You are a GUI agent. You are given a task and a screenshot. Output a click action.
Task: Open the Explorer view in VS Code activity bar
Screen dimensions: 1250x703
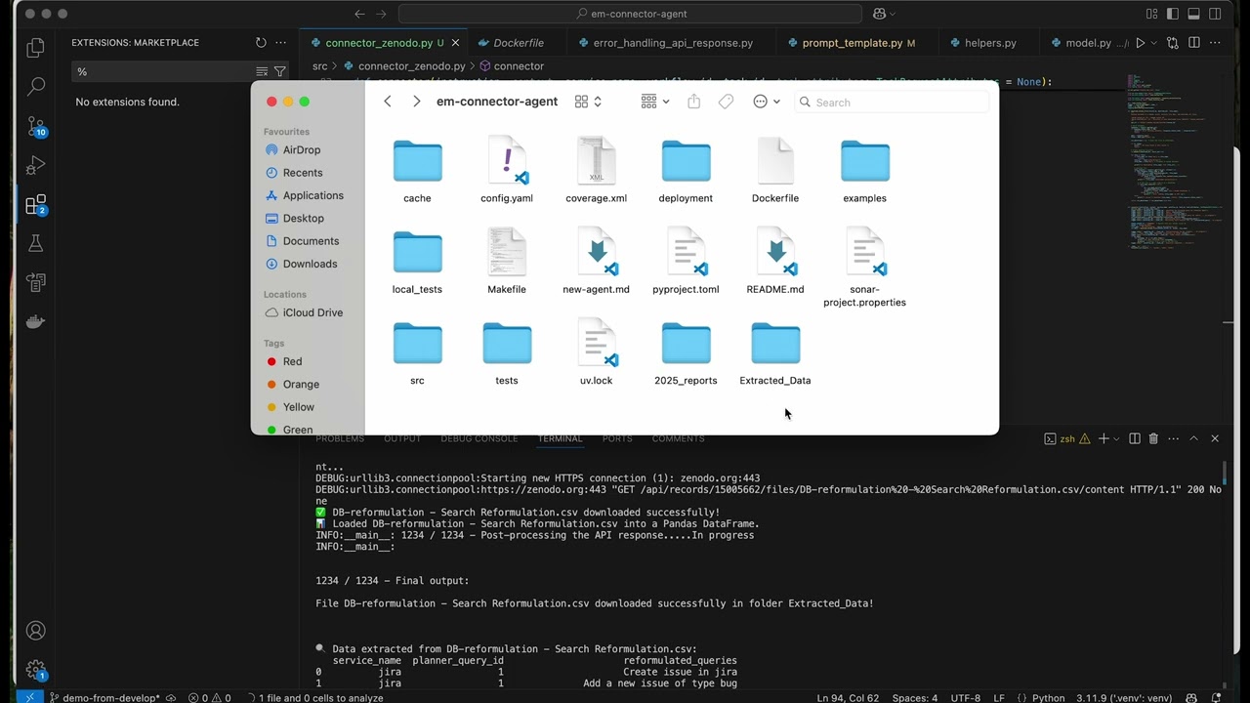tap(36, 47)
